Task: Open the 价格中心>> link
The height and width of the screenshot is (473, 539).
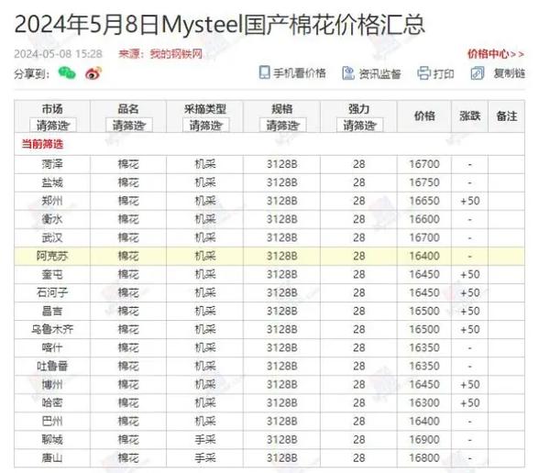Action: [496, 54]
